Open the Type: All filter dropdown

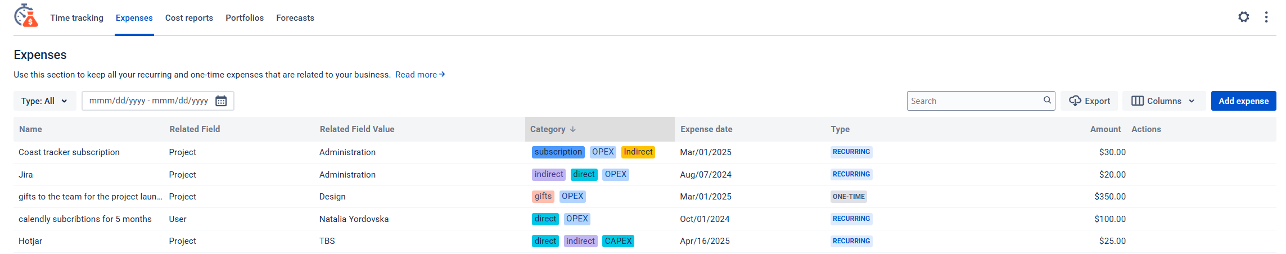coord(44,101)
